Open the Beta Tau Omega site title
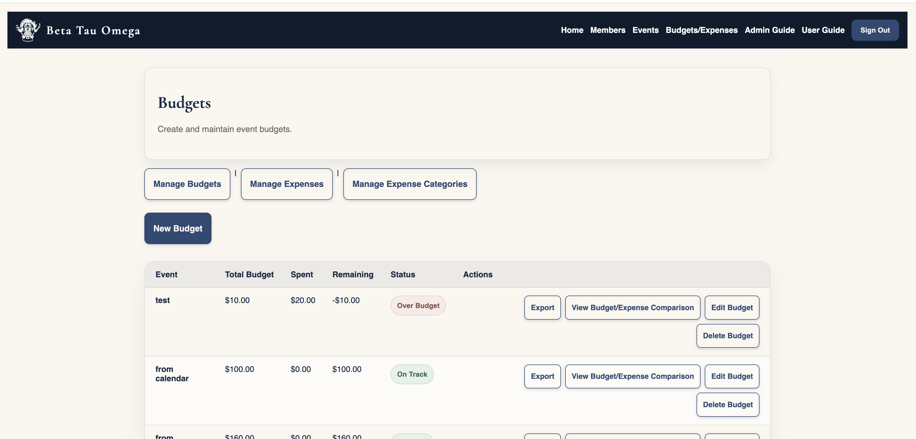Viewport: 916px width, 439px height. point(93,30)
